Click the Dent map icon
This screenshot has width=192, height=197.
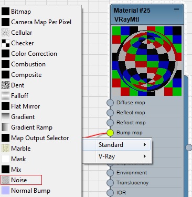[5, 85]
